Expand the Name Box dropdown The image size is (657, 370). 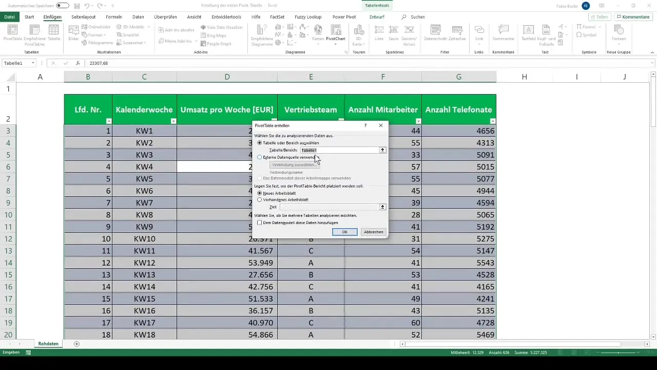[33, 63]
